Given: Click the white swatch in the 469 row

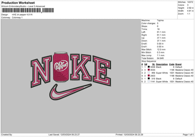Looking at the screenshot, I should click(149, 73).
